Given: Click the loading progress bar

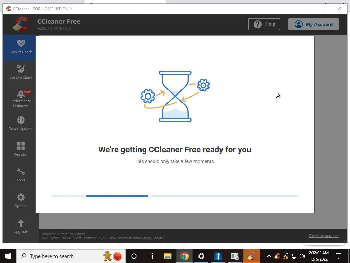Looking at the screenshot, I should (175, 196).
